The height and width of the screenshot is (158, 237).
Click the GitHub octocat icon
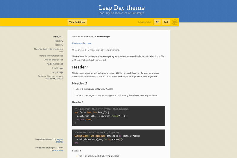click(x=174, y=22)
